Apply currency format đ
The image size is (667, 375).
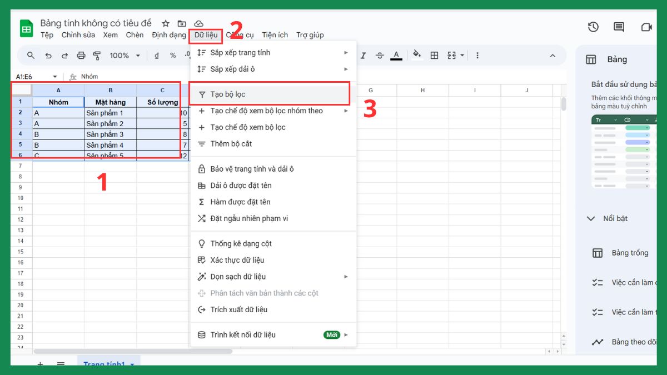click(157, 56)
